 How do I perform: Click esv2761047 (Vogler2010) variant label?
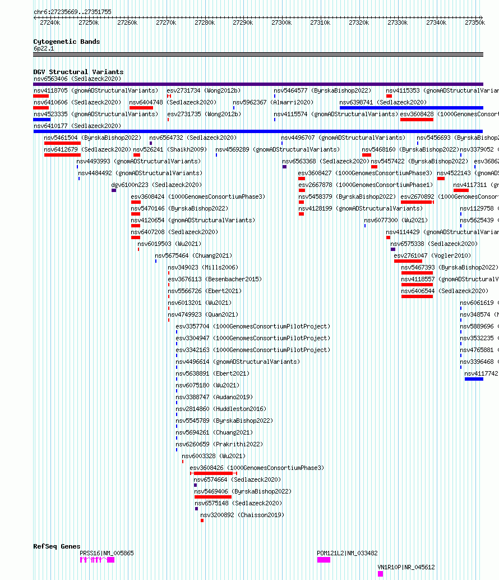pos(432,257)
